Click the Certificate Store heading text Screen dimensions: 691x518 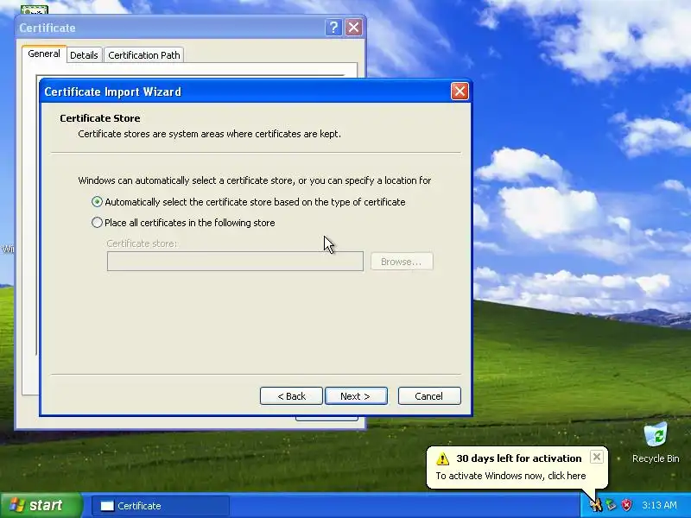(100, 118)
